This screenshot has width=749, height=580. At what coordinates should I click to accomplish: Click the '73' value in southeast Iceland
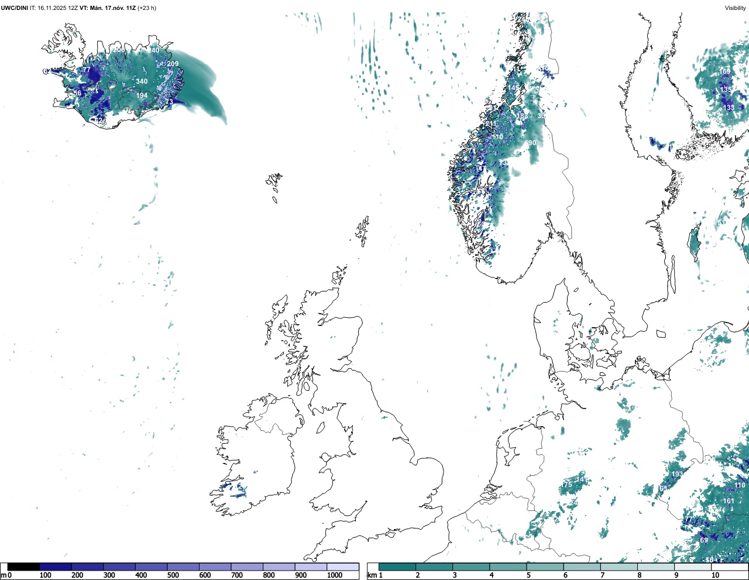(x=169, y=102)
